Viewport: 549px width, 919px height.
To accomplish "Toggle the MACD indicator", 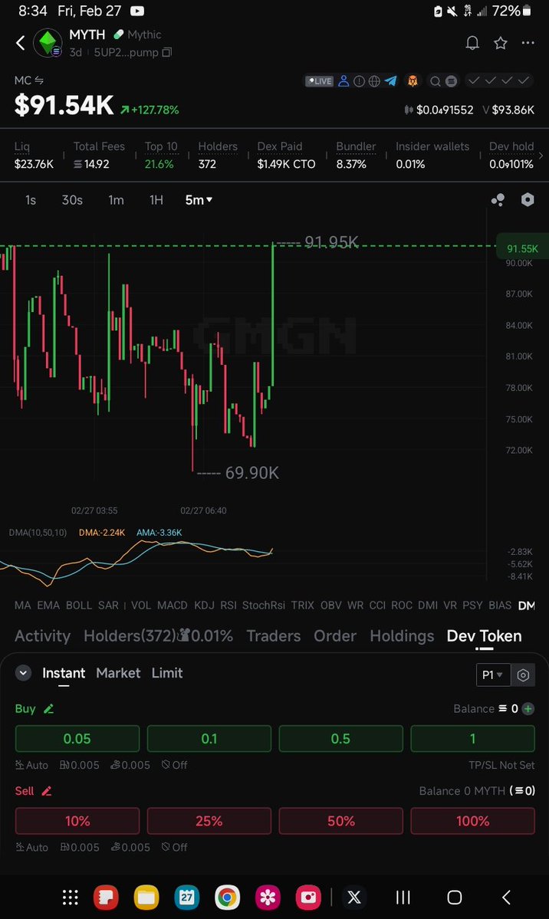I will tap(173, 606).
